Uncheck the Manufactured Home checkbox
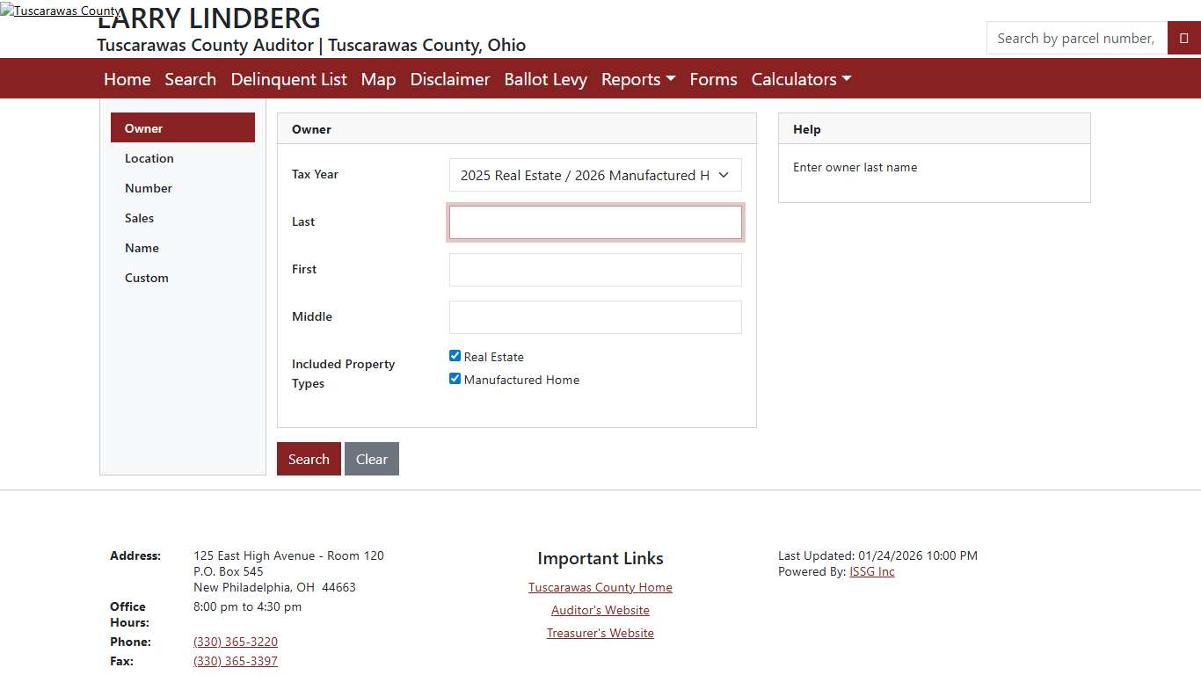This screenshot has width=1201, height=675. pyautogui.click(x=455, y=379)
